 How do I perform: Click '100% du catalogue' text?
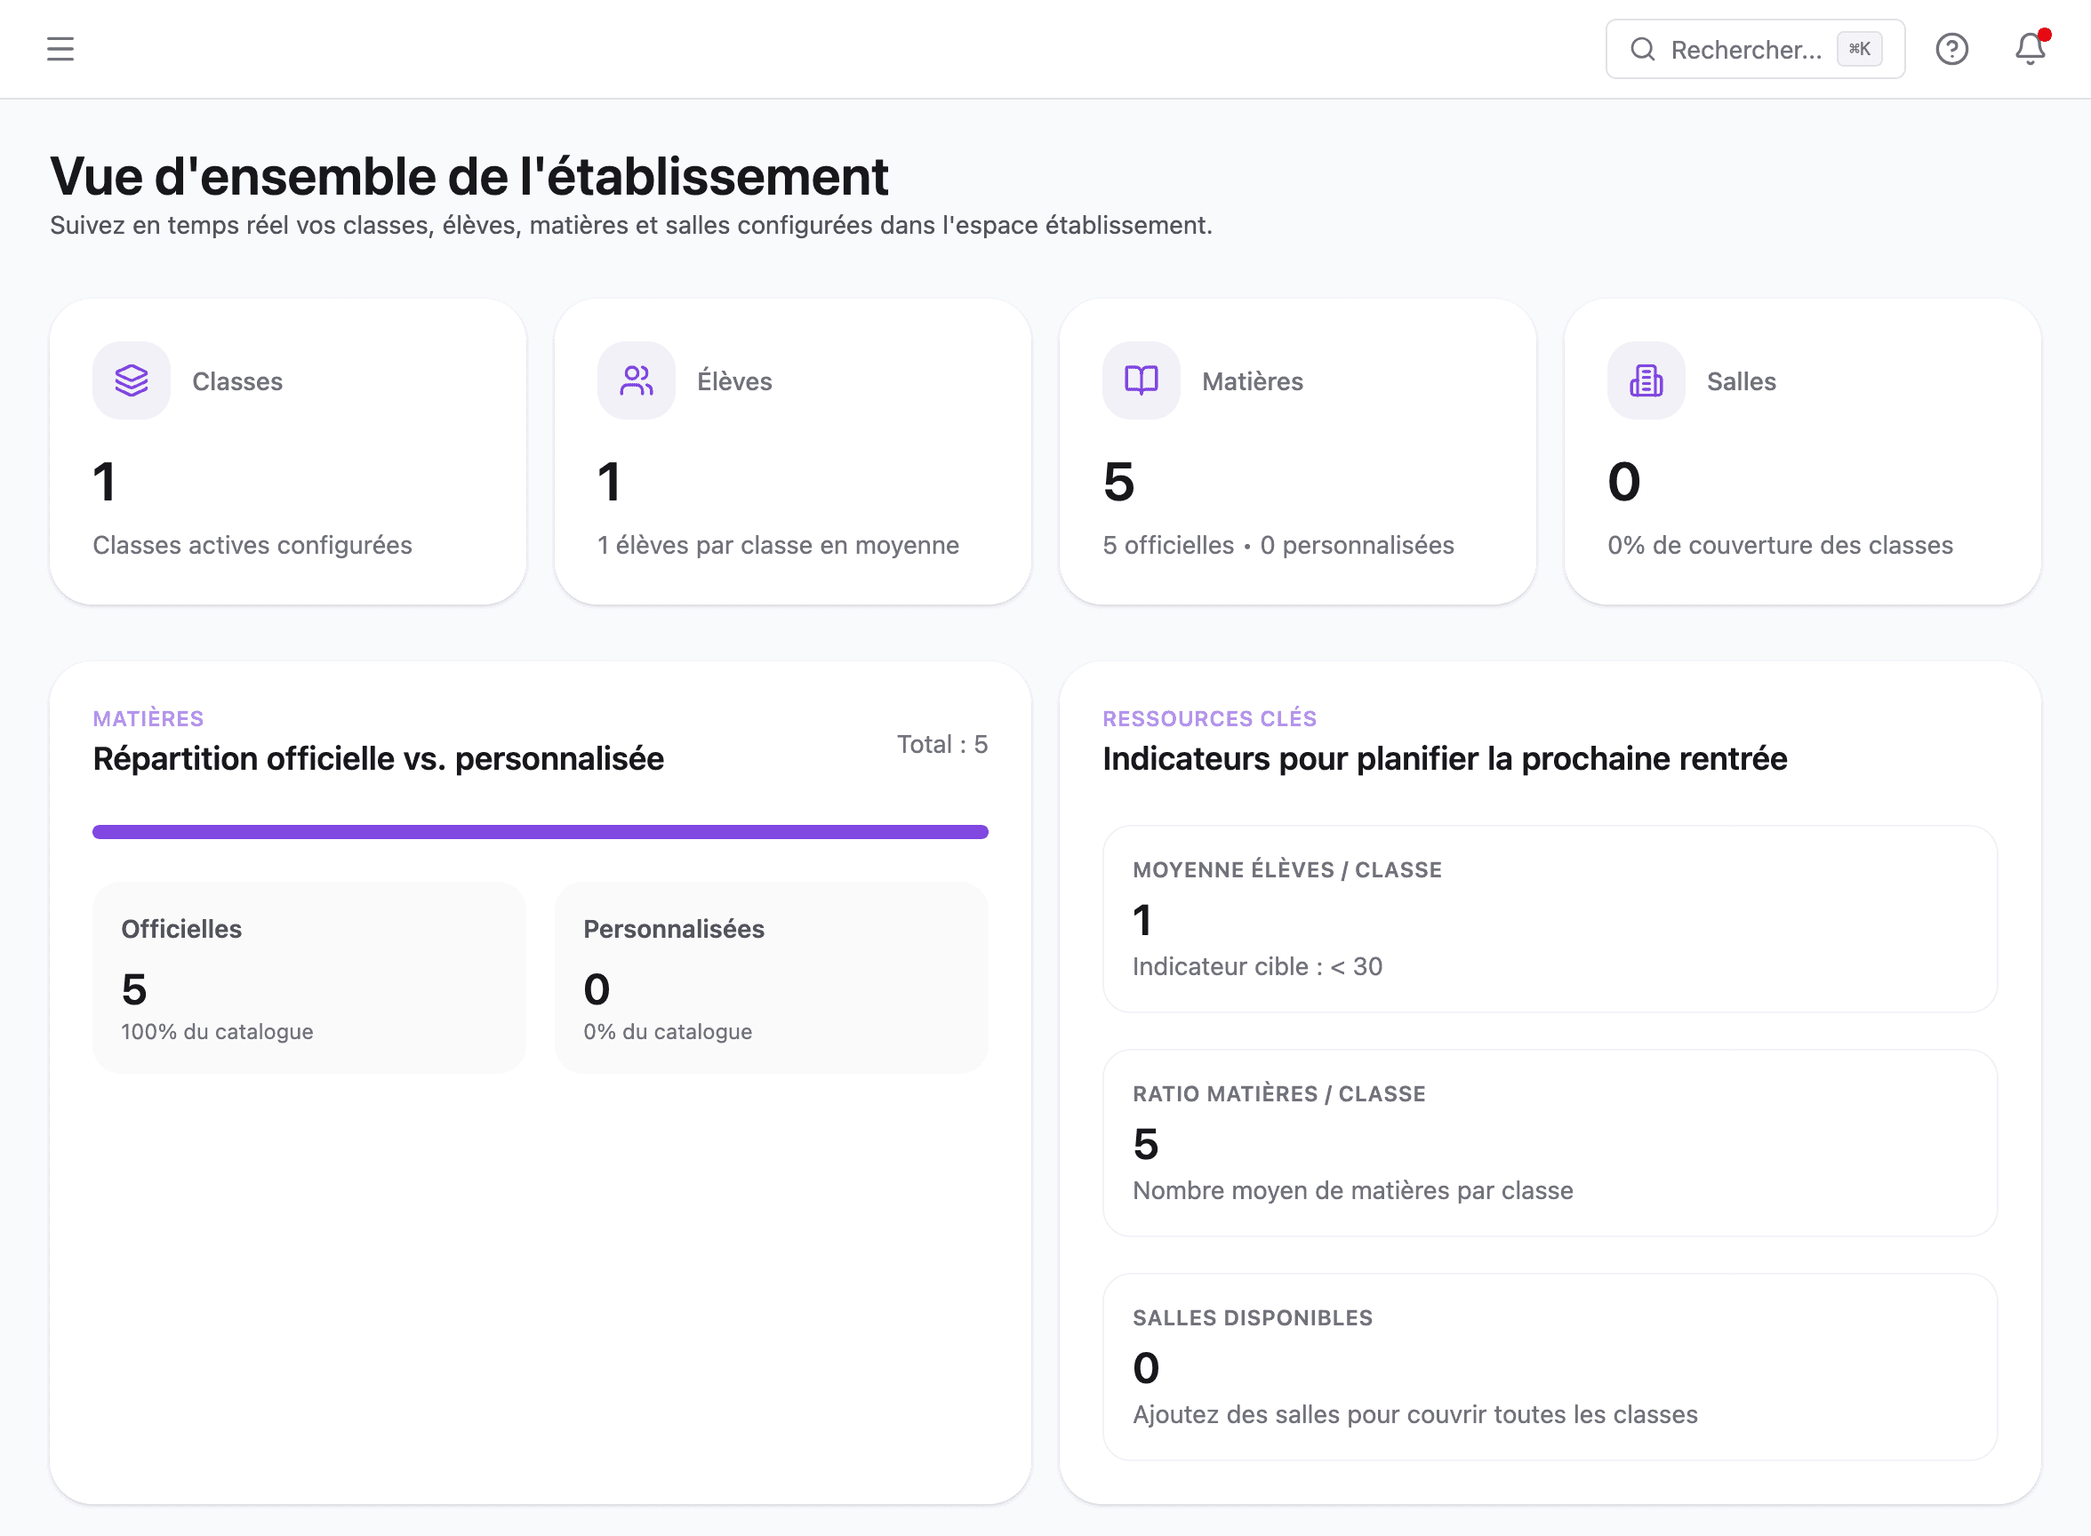[218, 1031]
